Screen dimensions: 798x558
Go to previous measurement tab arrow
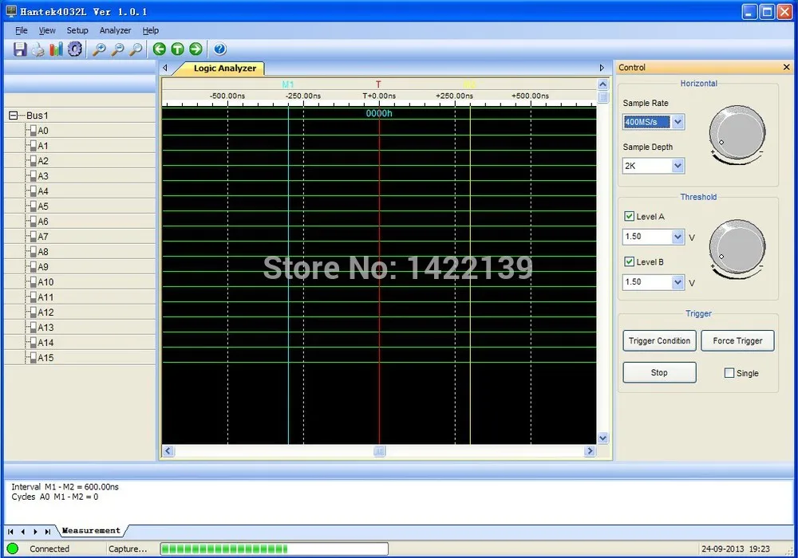[23, 532]
